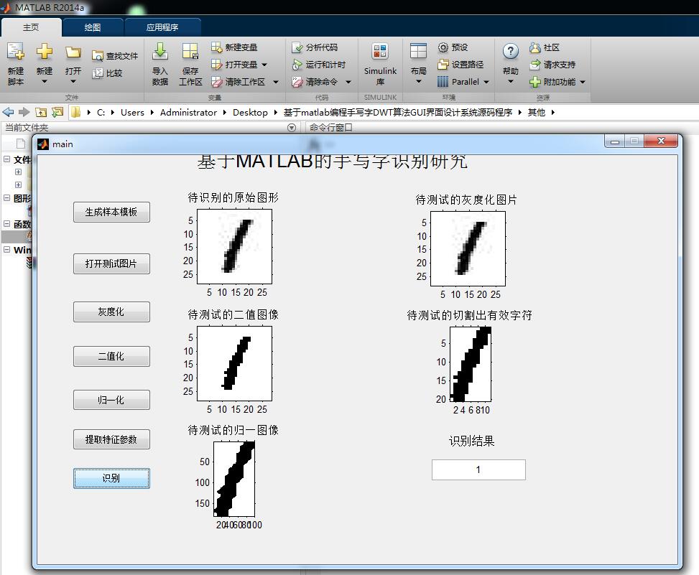The height and width of the screenshot is (575, 699).
Task: Open the dropdown arrow beside 清除命令
Action: tap(348, 83)
